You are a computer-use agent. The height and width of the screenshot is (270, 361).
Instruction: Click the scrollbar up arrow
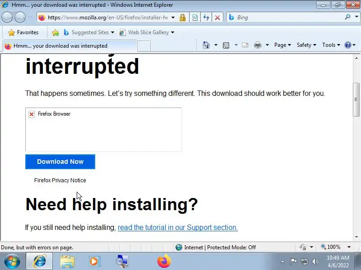356,58
